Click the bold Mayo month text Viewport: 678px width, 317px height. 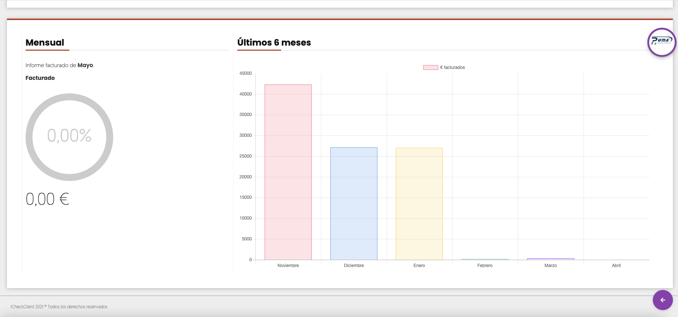tap(85, 65)
